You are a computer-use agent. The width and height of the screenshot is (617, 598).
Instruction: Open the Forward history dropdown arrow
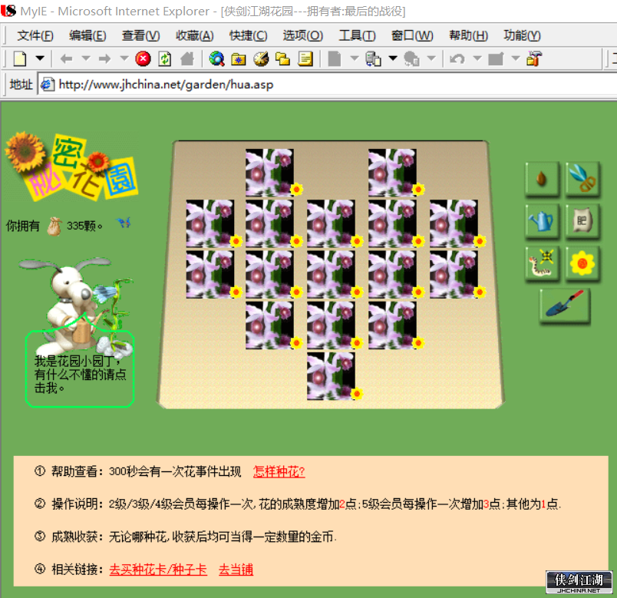(124, 58)
